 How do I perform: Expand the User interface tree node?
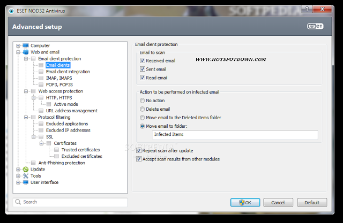[x=18, y=182]
